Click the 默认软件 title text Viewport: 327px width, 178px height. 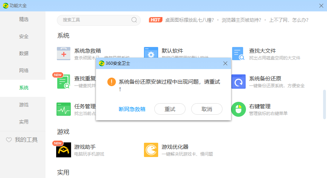pyautogui.click(x=172, y=51)
